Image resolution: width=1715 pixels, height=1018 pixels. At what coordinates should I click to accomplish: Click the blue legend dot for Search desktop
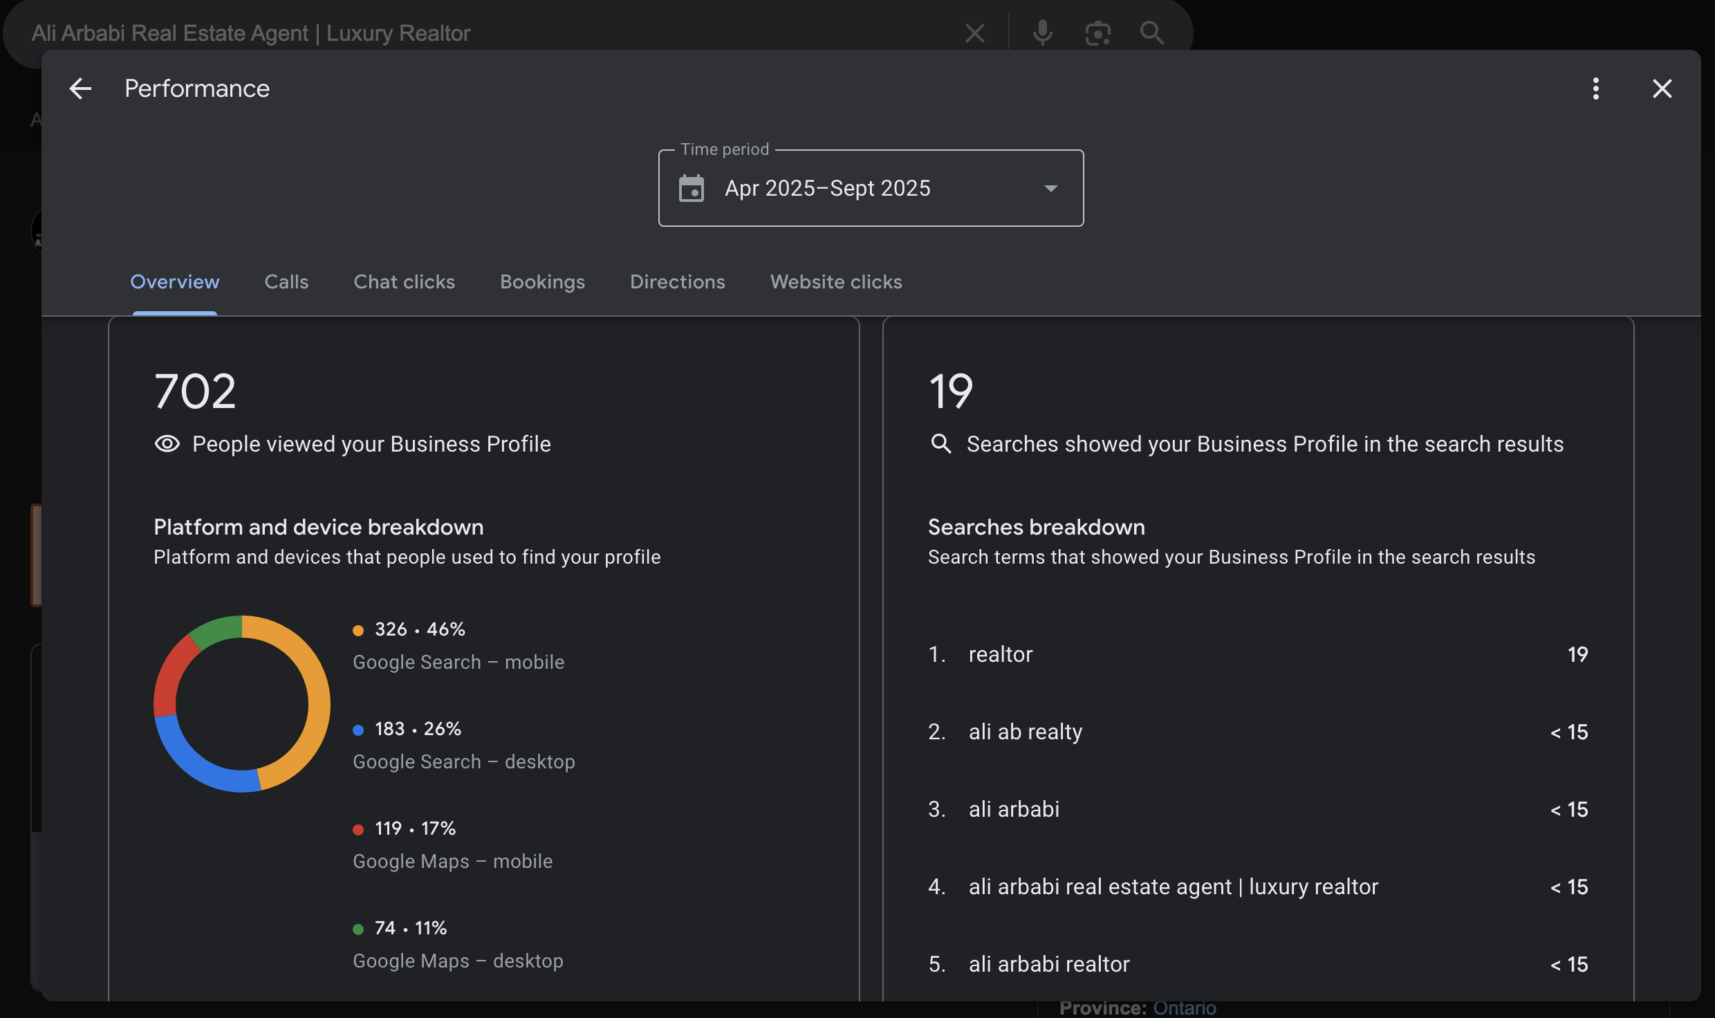[358, 730]
